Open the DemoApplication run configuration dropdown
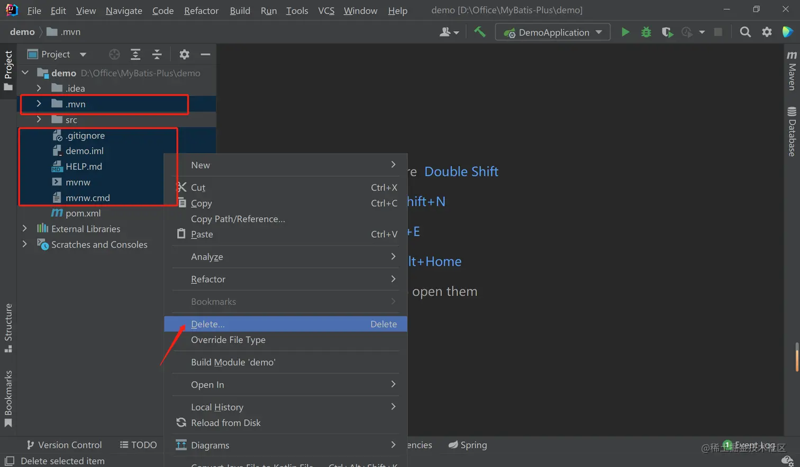The width and height of the screenshot is (800, 467). (553, 32)
